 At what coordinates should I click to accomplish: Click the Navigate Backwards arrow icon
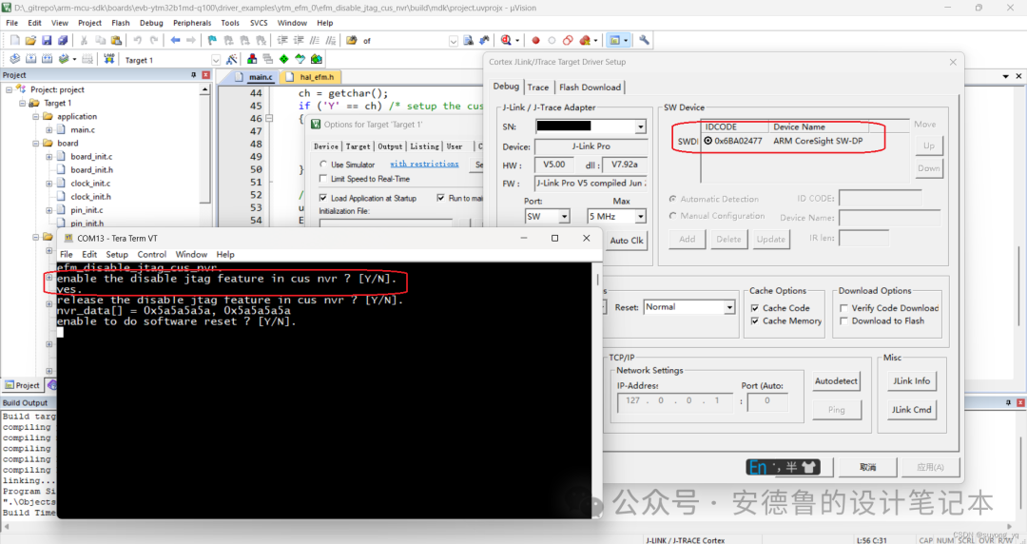point(175,40)
